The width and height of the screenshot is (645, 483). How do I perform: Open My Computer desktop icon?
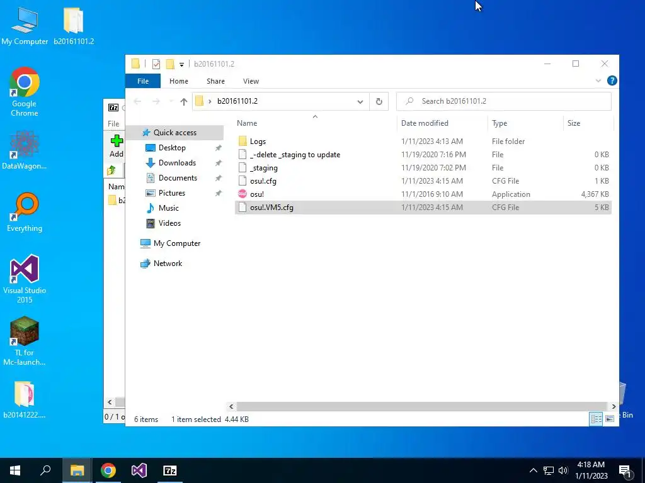25,26
